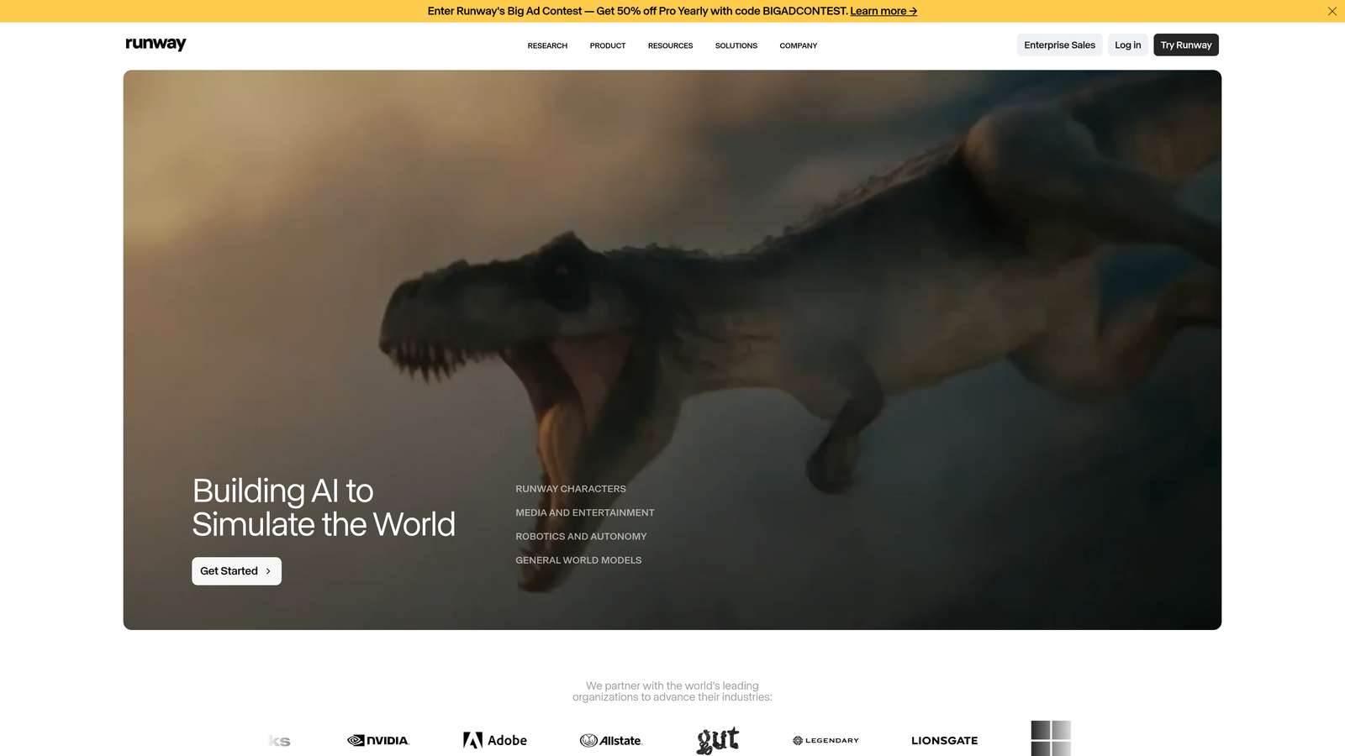The image size is (1345, 756).
Task: Click the Allstate partner logo
Action: (611, 740)
